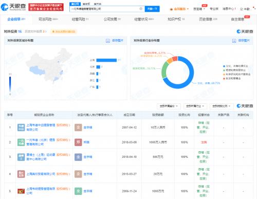Click the company name search input field
Viewport: 257px width, 199px height.
[x=104, y=9]
